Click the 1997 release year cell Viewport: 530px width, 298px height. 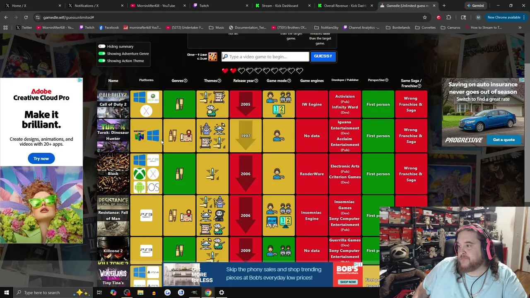[x=246, y=136]
